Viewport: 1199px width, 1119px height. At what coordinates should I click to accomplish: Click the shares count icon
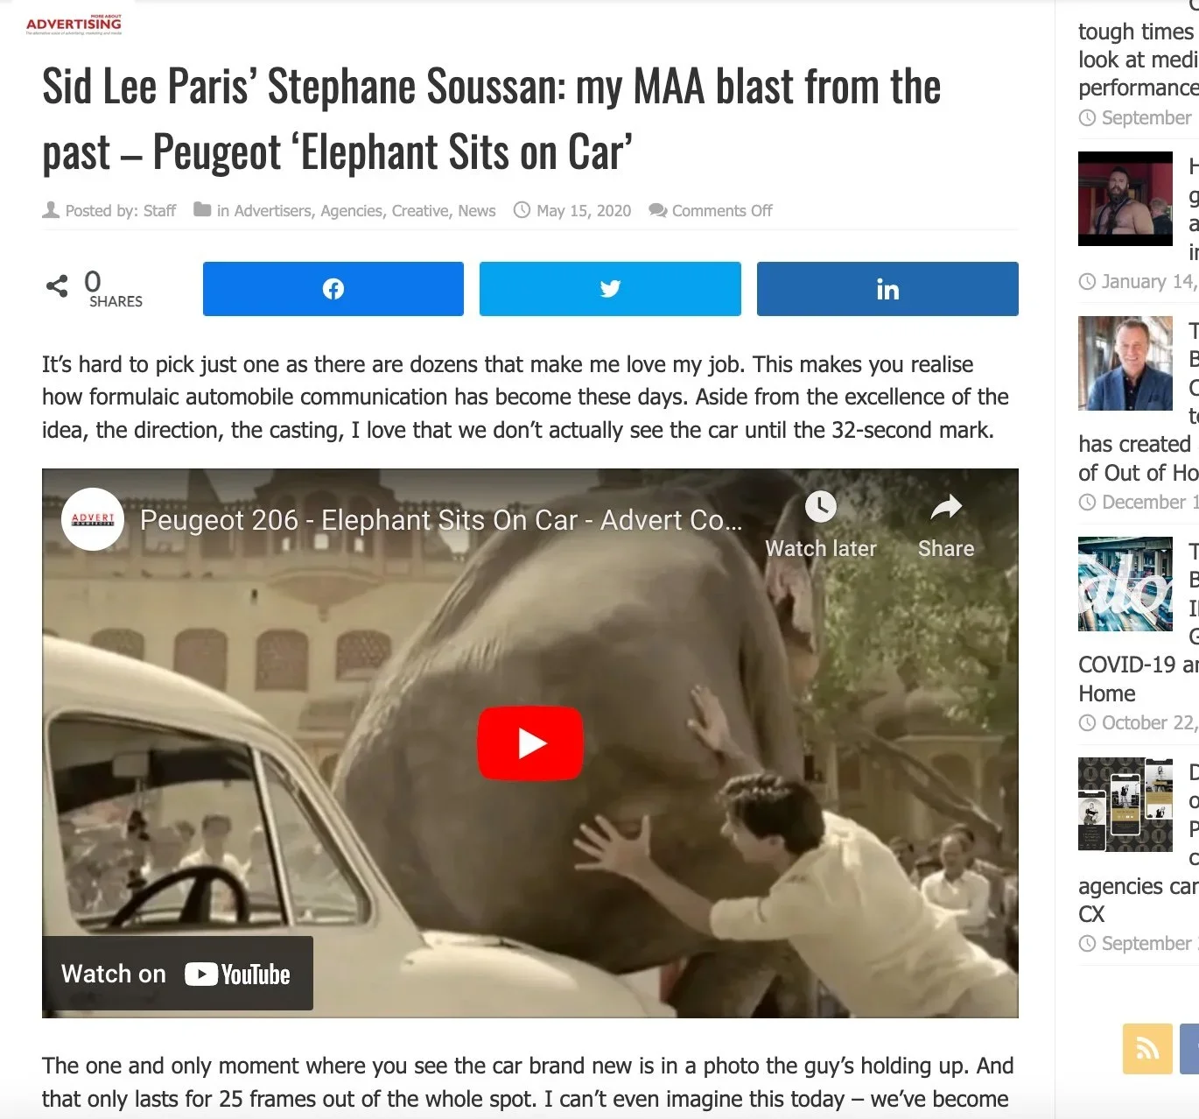(x=57, y=285)
